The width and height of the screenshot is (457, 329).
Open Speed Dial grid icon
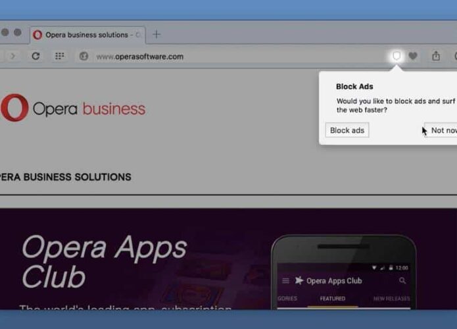pyautogui.click(x=59, y=56)
